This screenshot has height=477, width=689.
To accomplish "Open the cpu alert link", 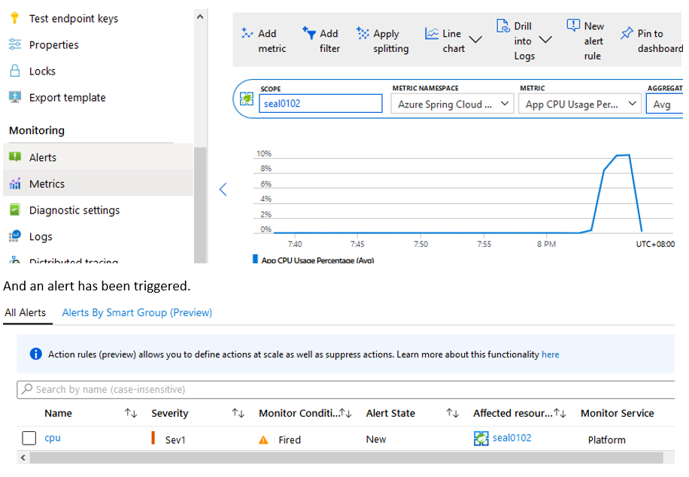I will pyautogui.click(x=53, y=438).
